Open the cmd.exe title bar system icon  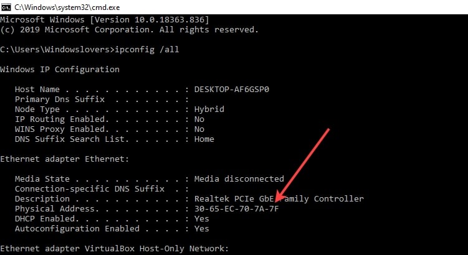[x=6, y=7]
